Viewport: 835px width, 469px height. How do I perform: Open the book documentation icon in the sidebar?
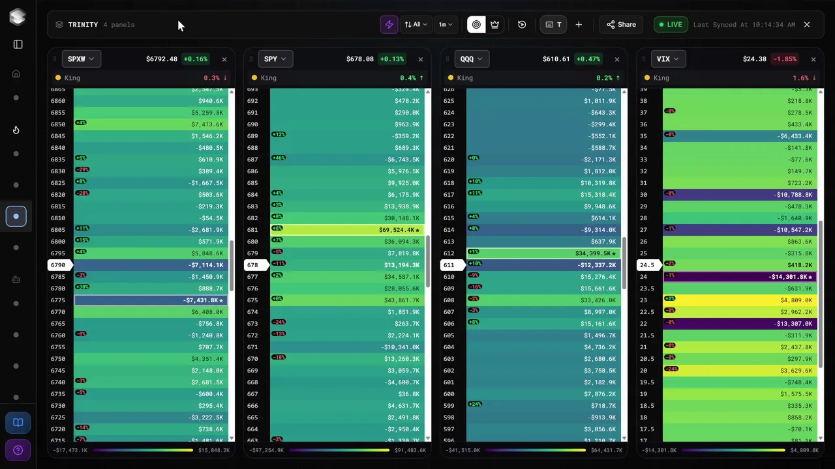[x=18, y=423]
